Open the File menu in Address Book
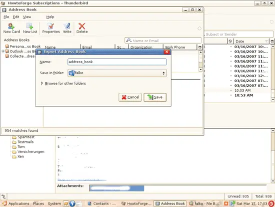This screenshot has width=275, height=207. click(x=6, y=17)
